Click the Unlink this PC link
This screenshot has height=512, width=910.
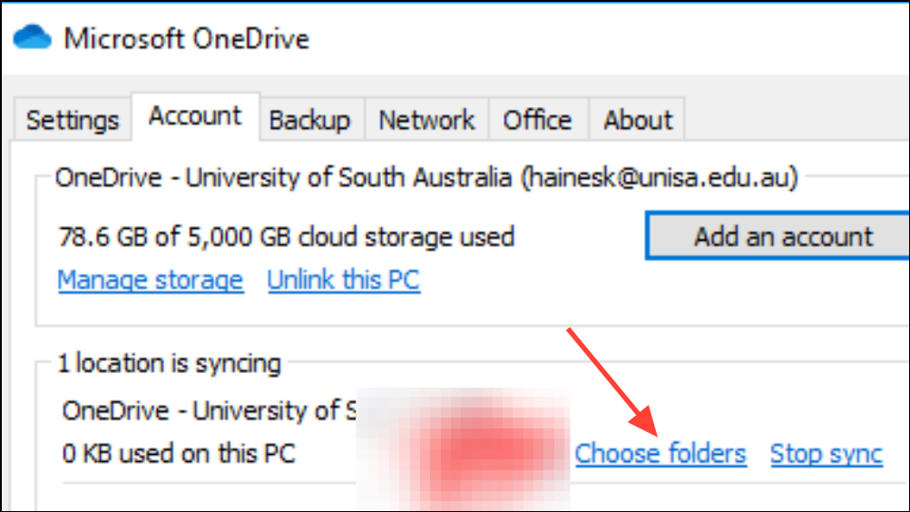click(x=344, y=281)
